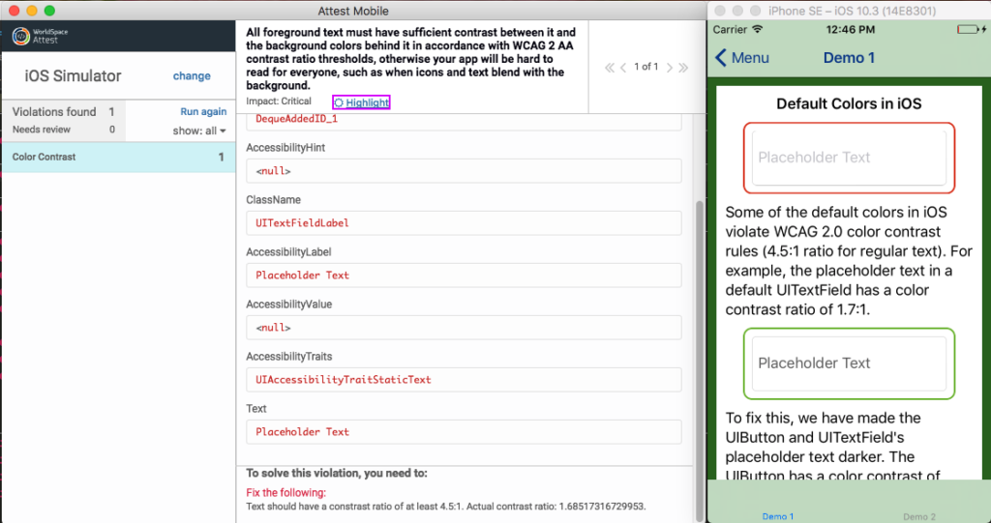Image resolution: width=991 pixels, height=523 pixels.
Task: Click the AccessibilityTraits field label
Action: coord(288,357)
